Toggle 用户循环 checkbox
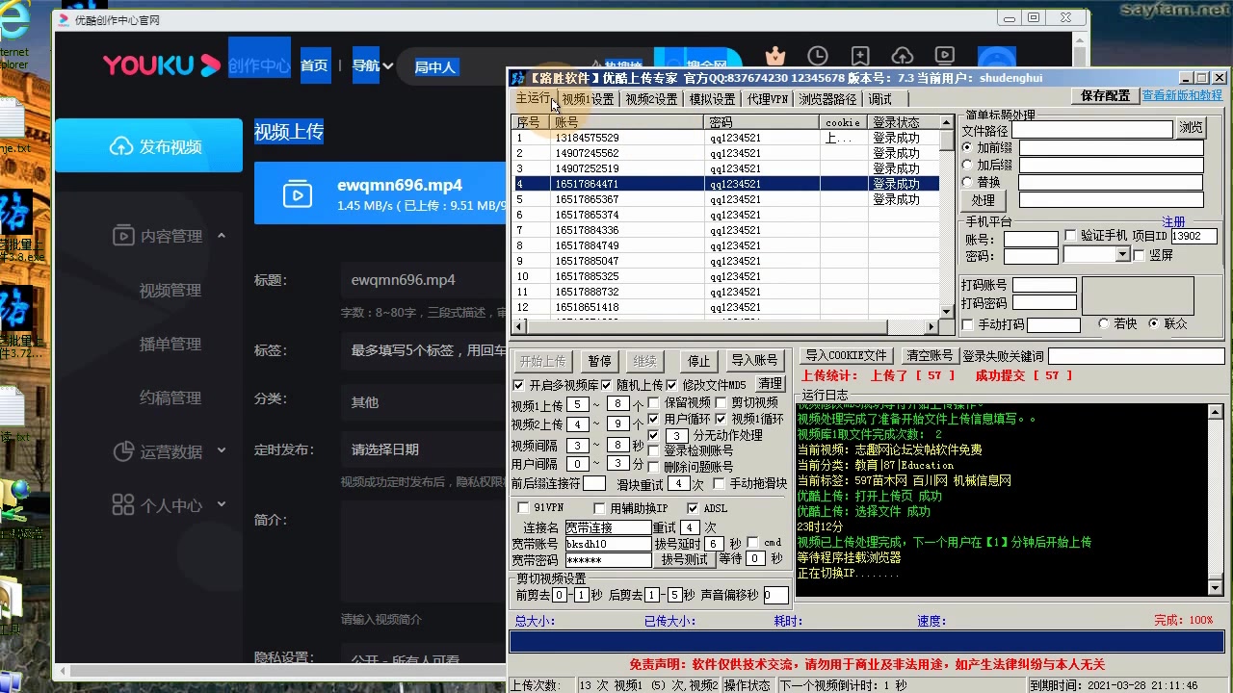1233x693 pixels. pos(654,420)
